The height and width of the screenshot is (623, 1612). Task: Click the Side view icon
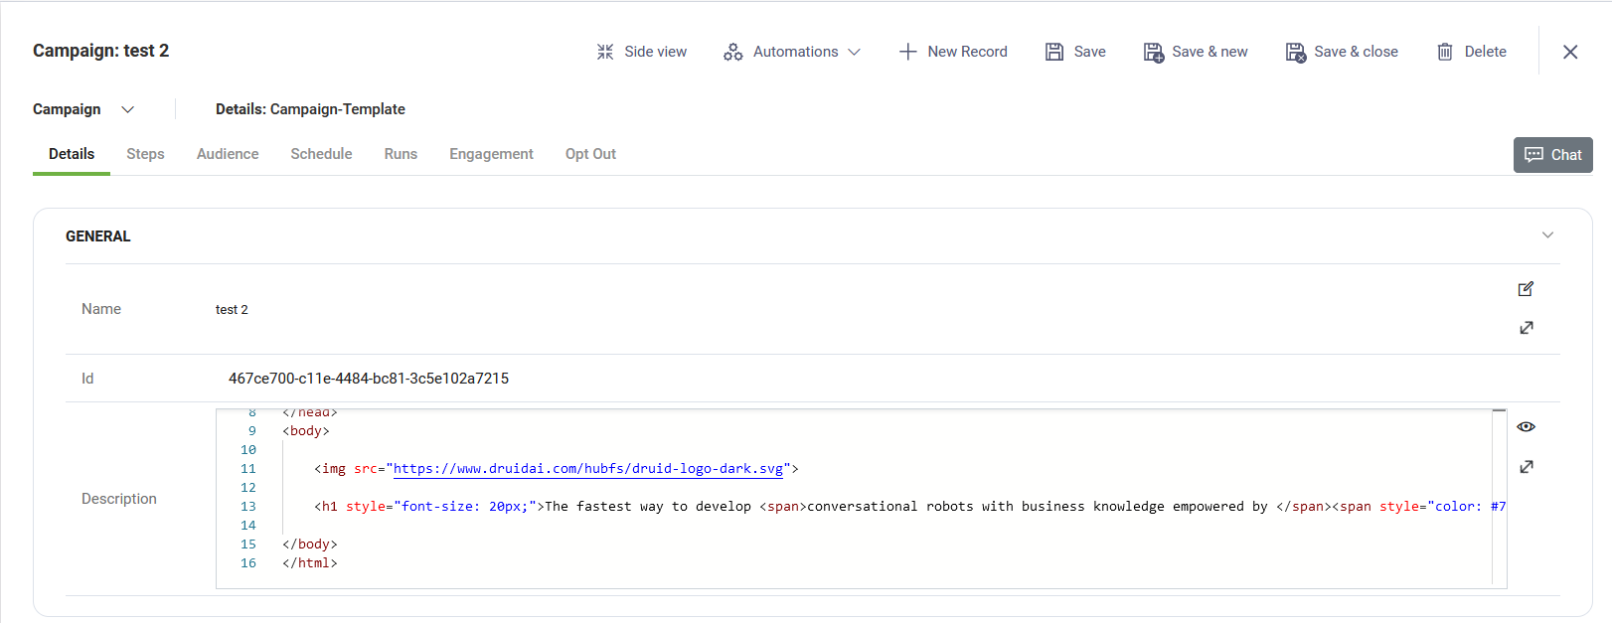click(605, 52)
